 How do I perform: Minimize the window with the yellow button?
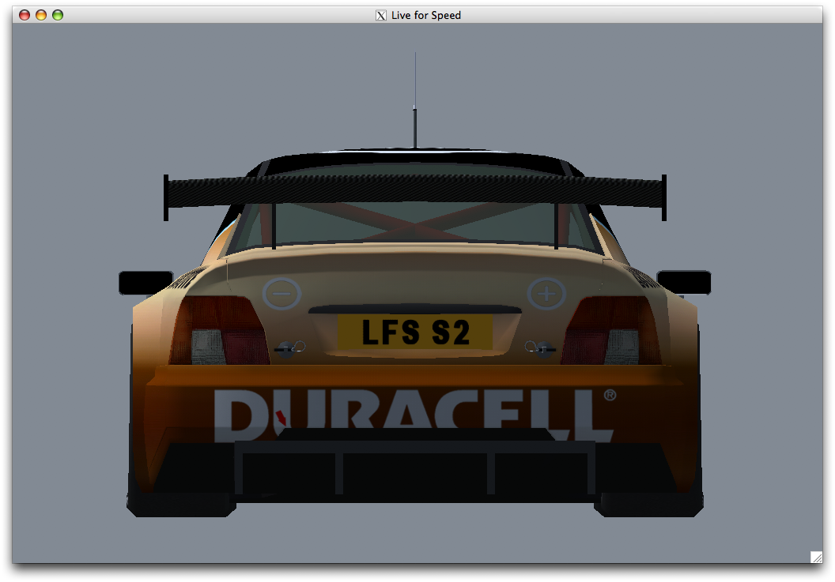point(41,15)
